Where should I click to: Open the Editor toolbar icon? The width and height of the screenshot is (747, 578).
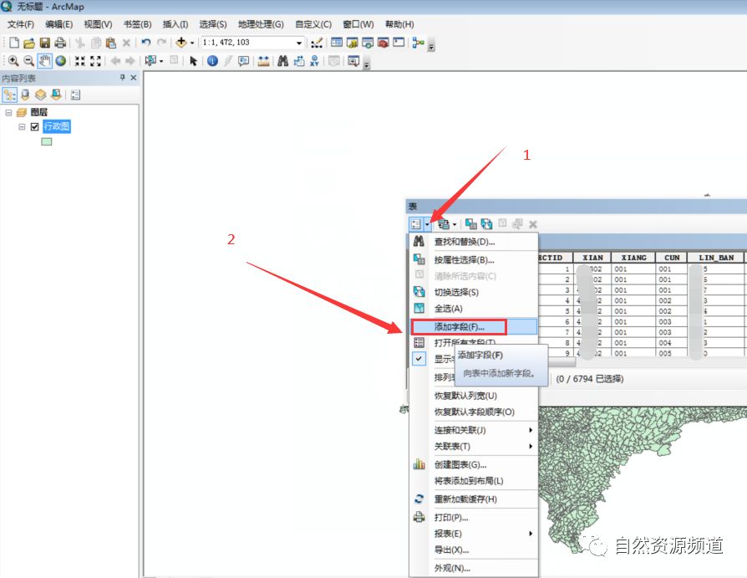tap(317, 43)
